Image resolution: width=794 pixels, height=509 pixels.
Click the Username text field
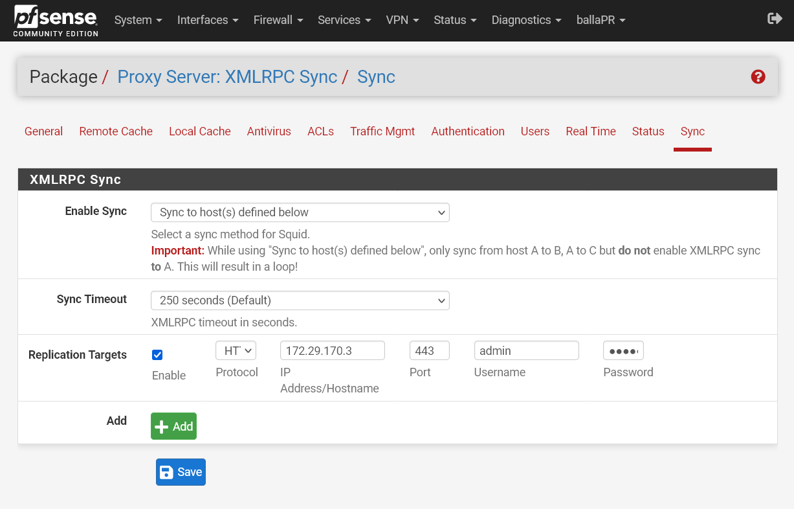click(x=525, y=351)
